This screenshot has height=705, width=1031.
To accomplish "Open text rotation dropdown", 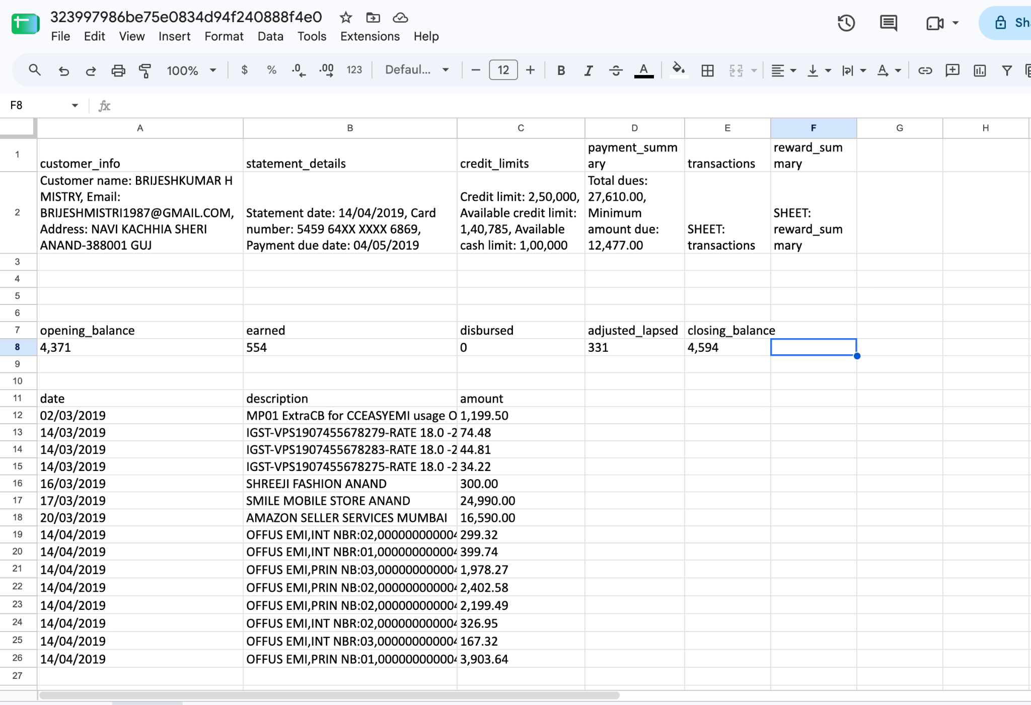I will (889, 70).
